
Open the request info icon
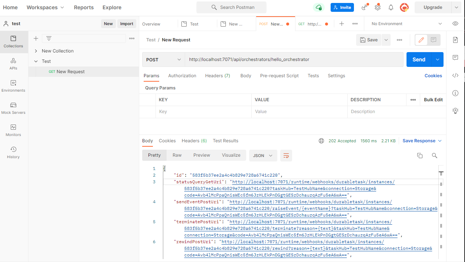(x=455, y=93)
